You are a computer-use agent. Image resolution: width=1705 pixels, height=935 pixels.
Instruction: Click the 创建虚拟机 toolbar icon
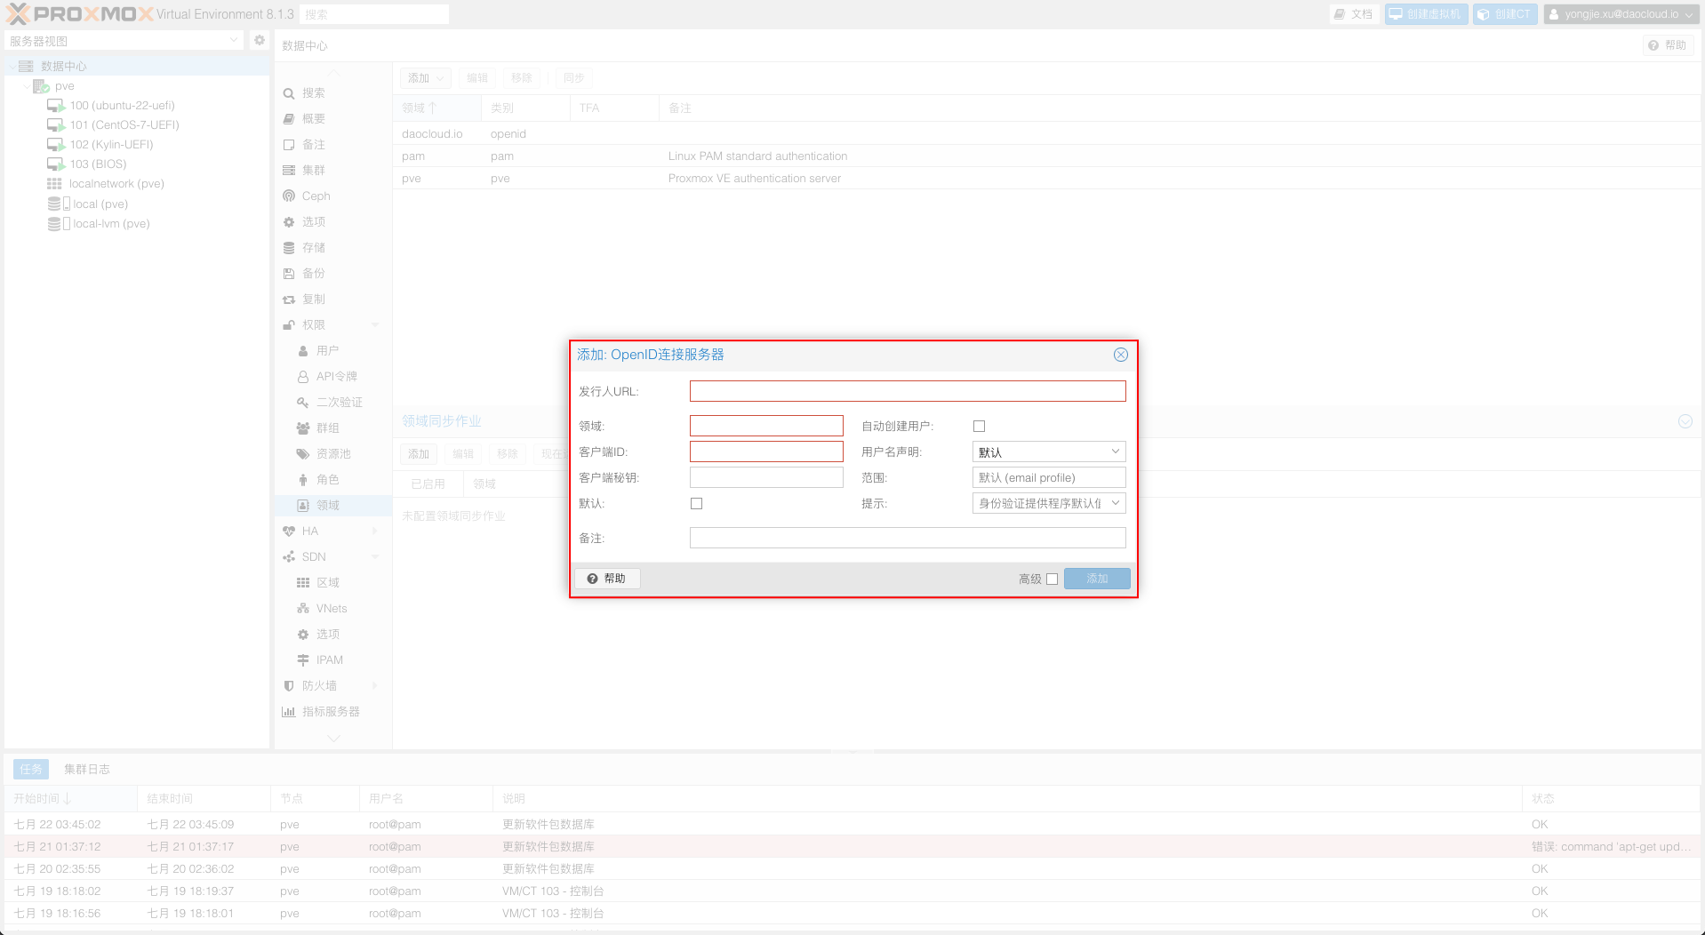1425,13
